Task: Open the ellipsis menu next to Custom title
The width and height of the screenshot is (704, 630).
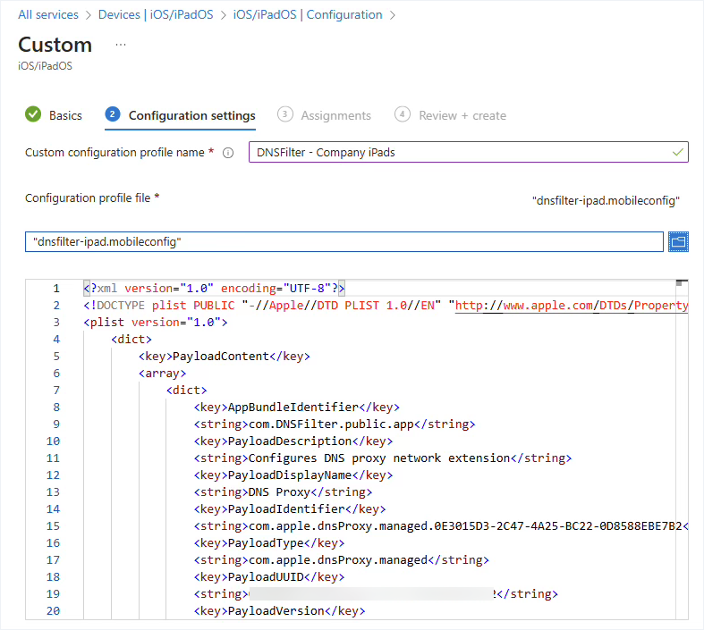Action: pyautogui.click(x=121, y=44)
